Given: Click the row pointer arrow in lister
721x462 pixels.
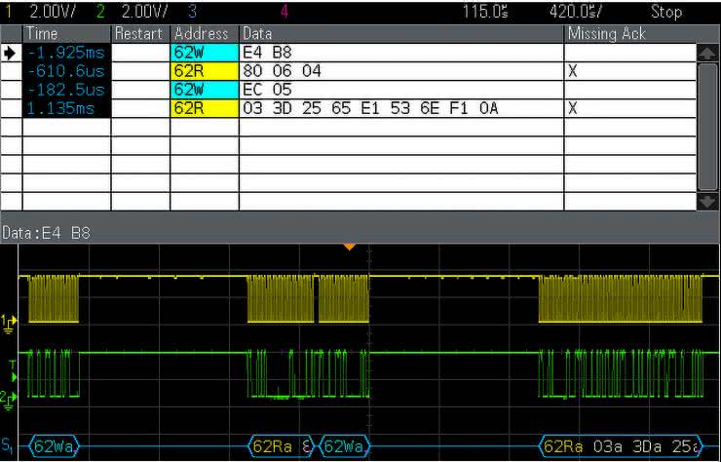Looking at the screenshot, I should 11,53.
